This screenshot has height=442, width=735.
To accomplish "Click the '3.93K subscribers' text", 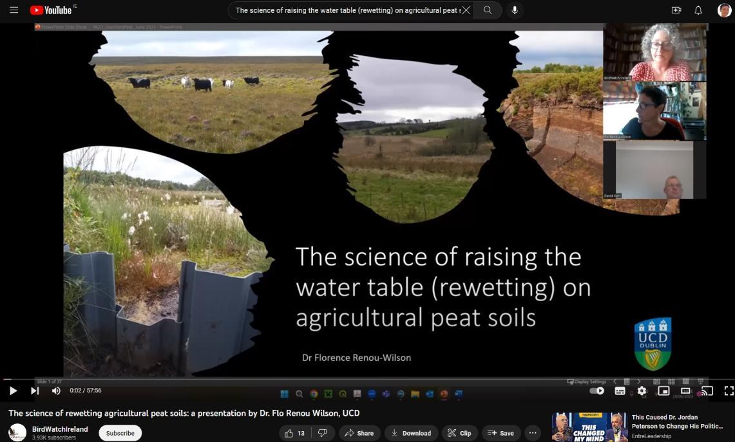I will point(54,437).
